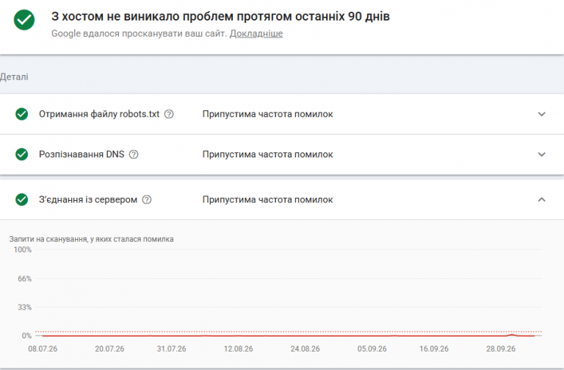Expand the Розпізнавання DNS row
Screen dimensions: 564x370
pyautogui.click(x=541, y=154)
